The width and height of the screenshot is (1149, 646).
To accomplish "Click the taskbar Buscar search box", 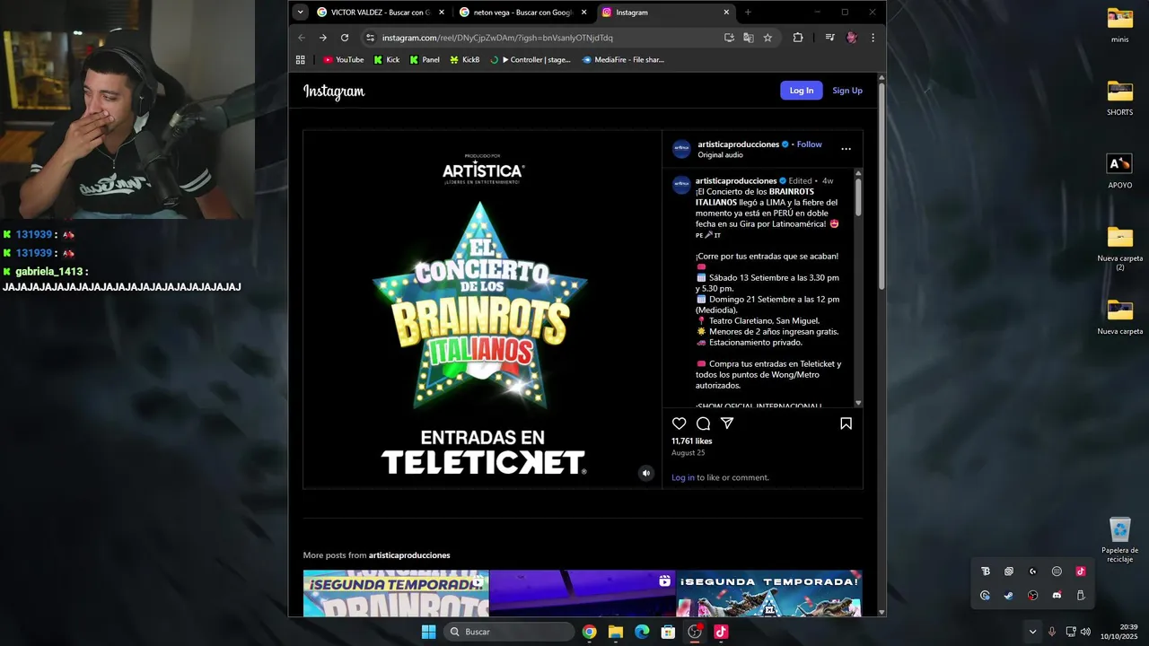I will (510, 632).
